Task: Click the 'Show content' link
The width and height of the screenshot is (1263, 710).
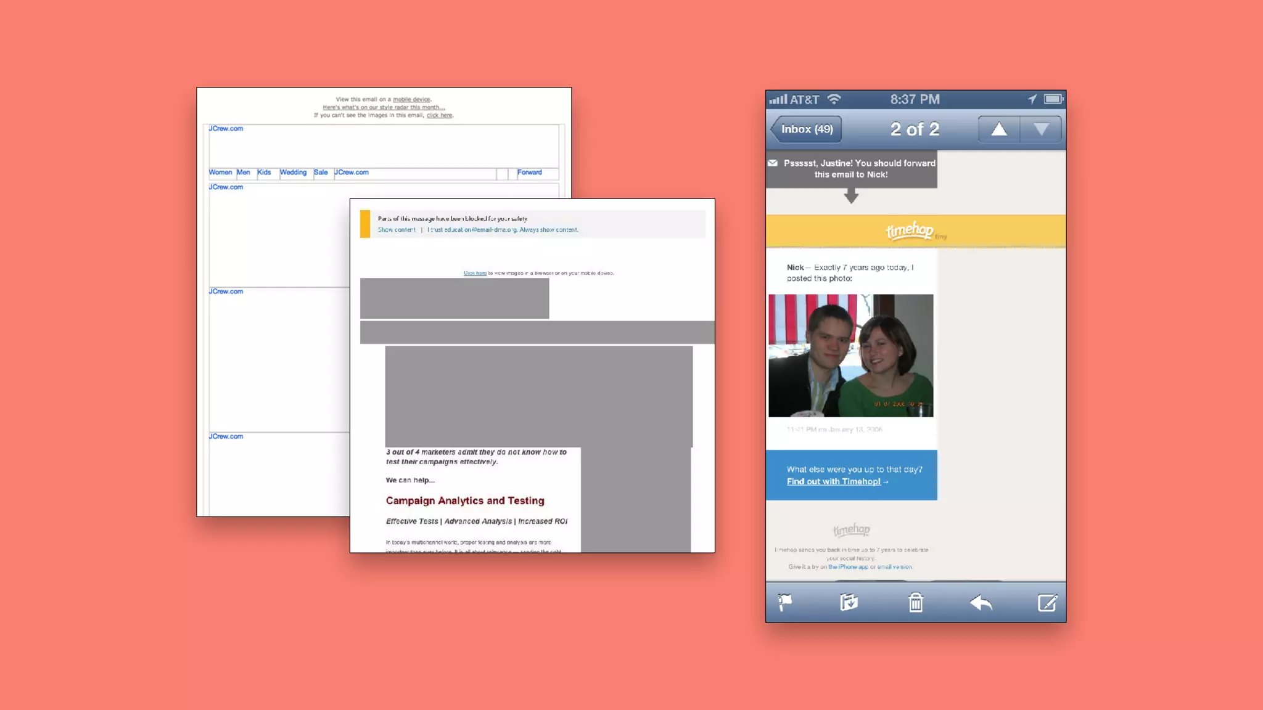Action: (x=397, y=230)
